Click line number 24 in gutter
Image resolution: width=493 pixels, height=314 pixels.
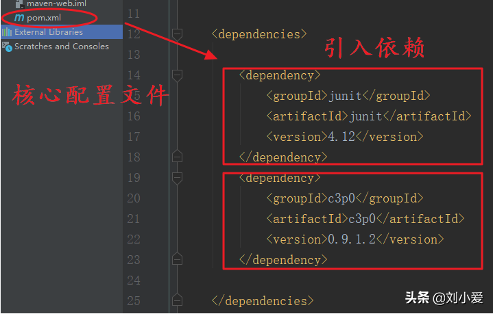click(134, 280)
